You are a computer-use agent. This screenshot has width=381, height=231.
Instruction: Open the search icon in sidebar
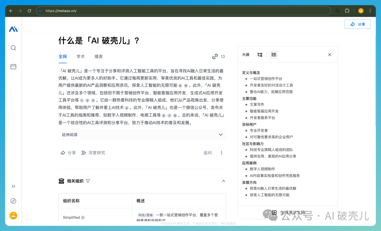tap(13, 48)
